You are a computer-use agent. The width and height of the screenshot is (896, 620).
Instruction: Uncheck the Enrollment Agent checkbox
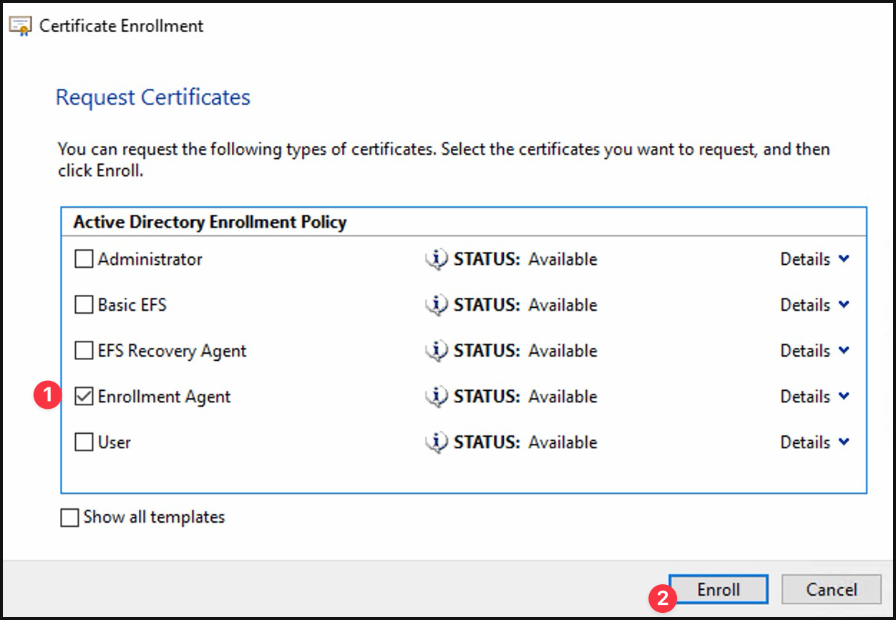(84, 397)
